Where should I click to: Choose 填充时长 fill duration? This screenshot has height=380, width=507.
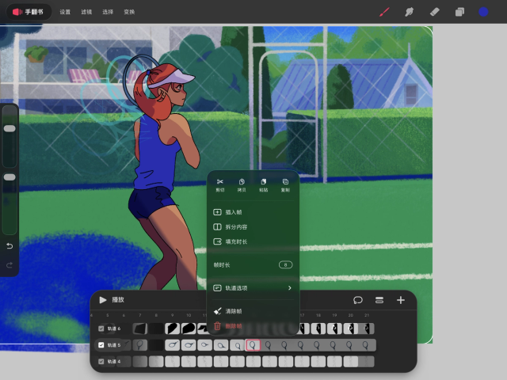pos(253,241)
